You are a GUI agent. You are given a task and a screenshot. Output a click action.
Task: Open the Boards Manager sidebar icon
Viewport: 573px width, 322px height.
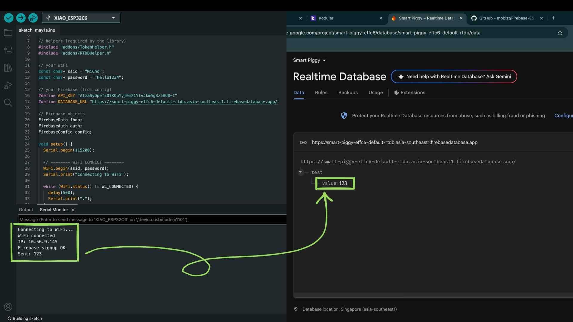coord(8,50)
